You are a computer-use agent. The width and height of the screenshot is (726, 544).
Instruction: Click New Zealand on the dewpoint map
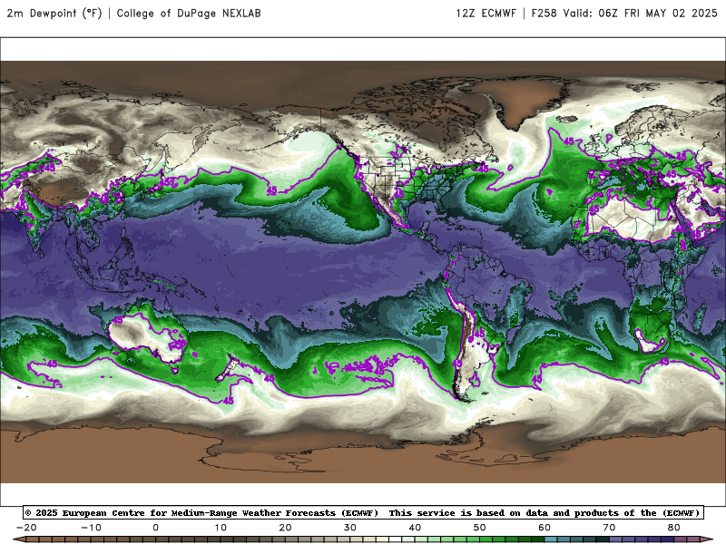(x=228, y=369)
